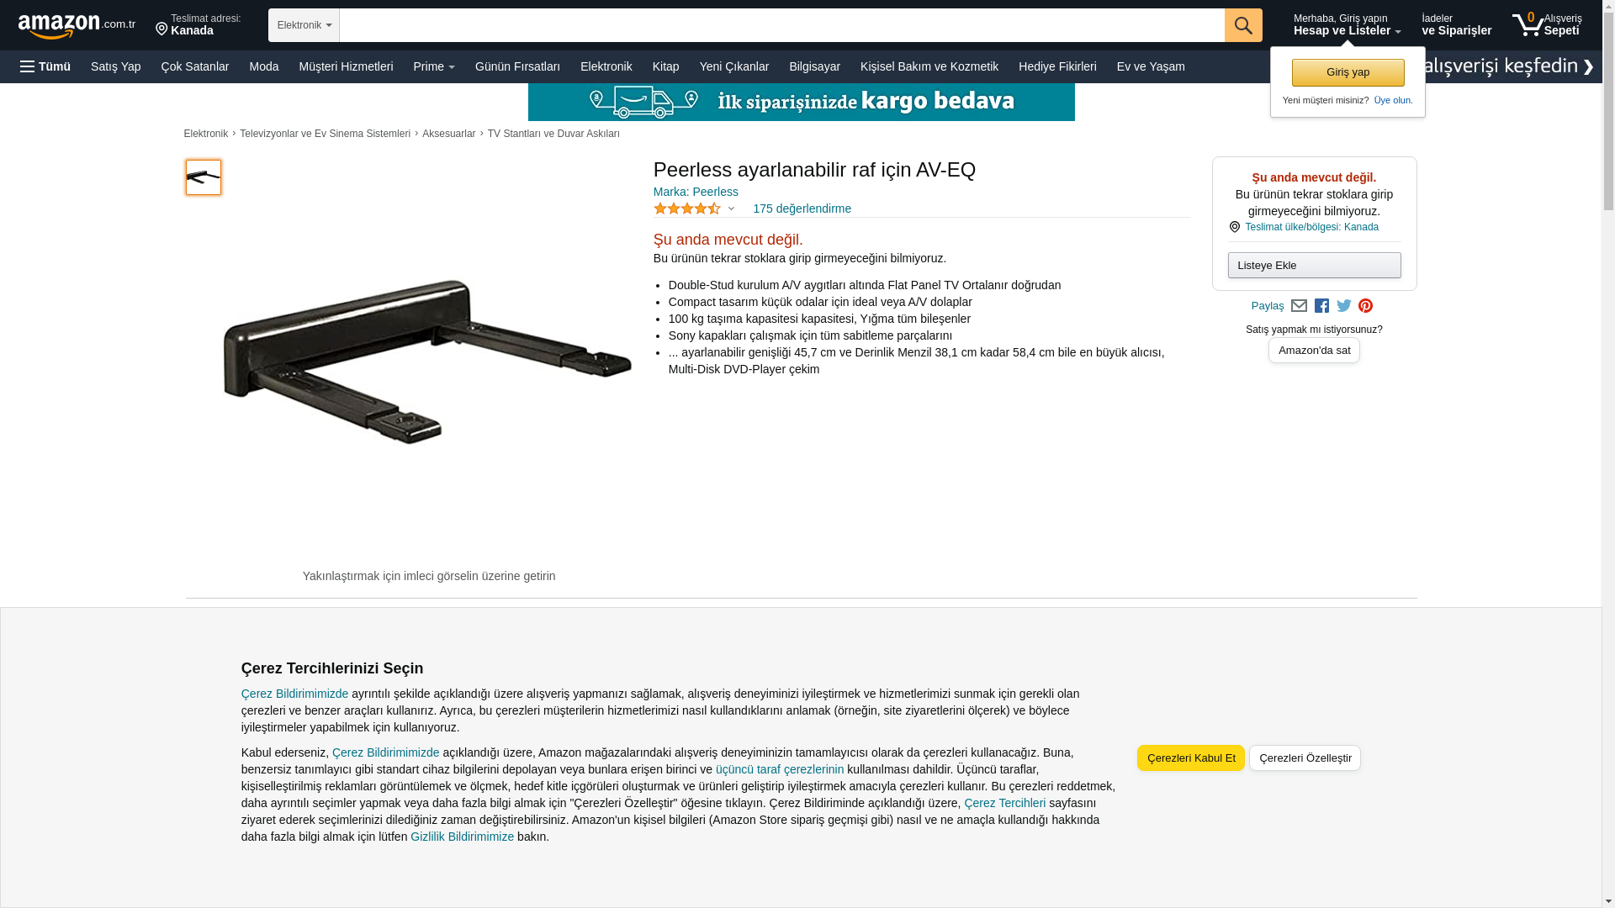Open the 175 değerlendirme reviews link
Screen dimensions: 1615x908
tap(802, 209)
